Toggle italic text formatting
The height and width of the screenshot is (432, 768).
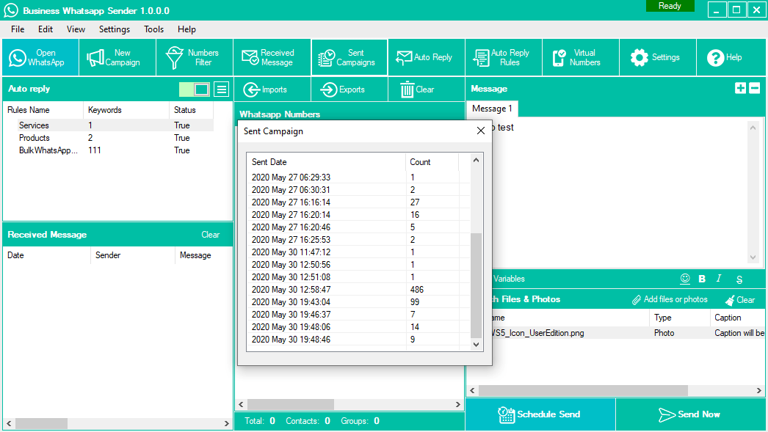pyautogui.click(x=720, y=279)
